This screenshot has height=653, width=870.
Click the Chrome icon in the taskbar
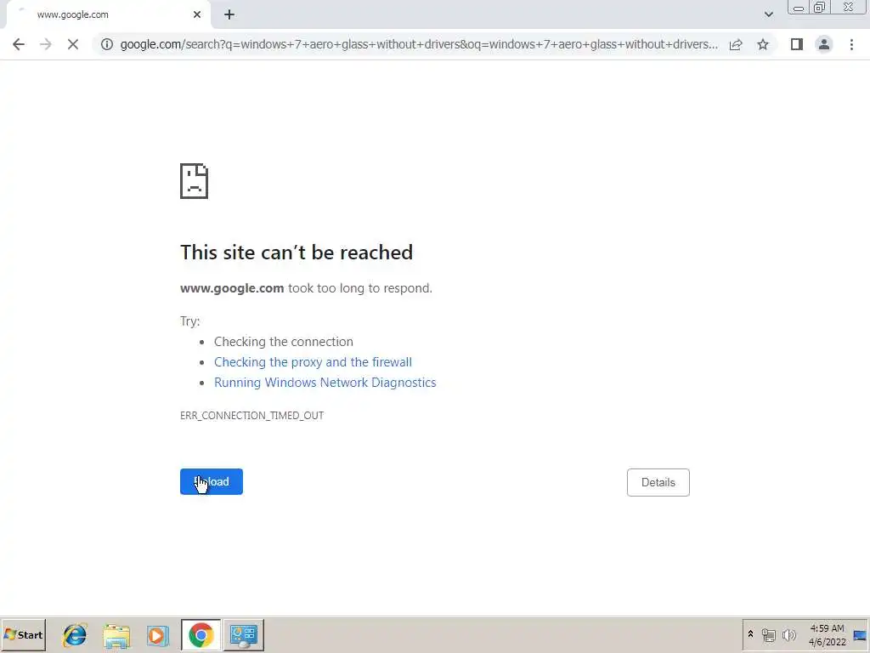tap(201, 635)
